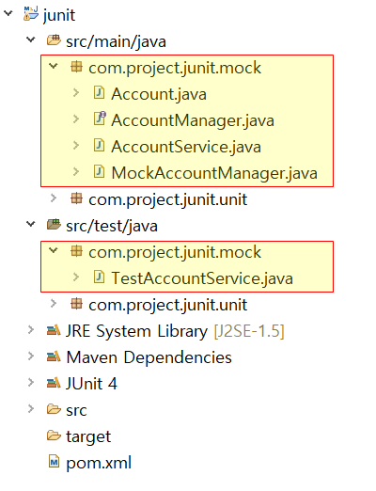Select com.project.junit.unit label under src/test/java
Image resolution: width=376 pixels, height=491 pixels.
click(167, 305)
